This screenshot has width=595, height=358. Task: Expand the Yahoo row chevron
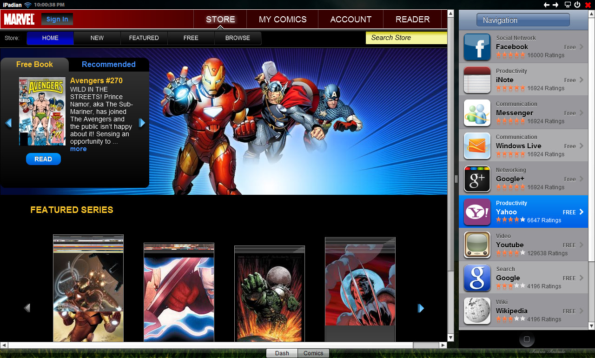click(x=581, y=212)
